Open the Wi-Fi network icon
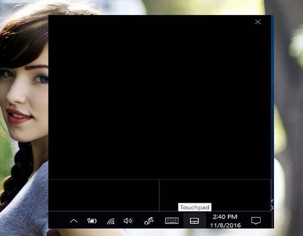Viewport: 303px width, 236px height. [x=111, y=221]
